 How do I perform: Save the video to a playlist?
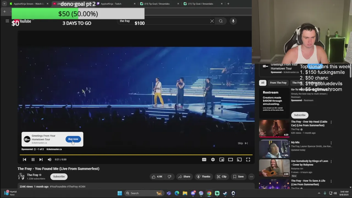(238, 177)
